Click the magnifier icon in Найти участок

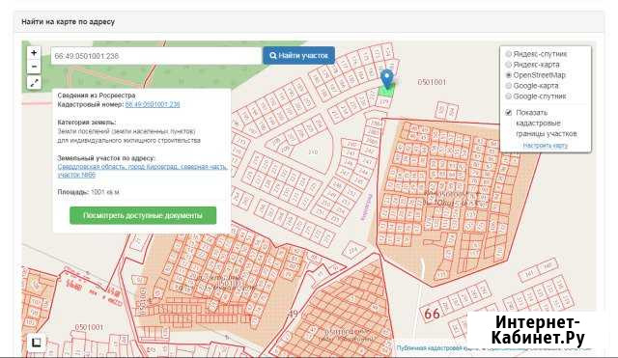pos(272,56)
